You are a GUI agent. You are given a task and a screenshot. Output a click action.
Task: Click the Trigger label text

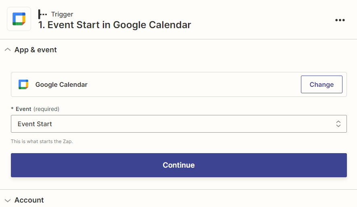[62, 14]
